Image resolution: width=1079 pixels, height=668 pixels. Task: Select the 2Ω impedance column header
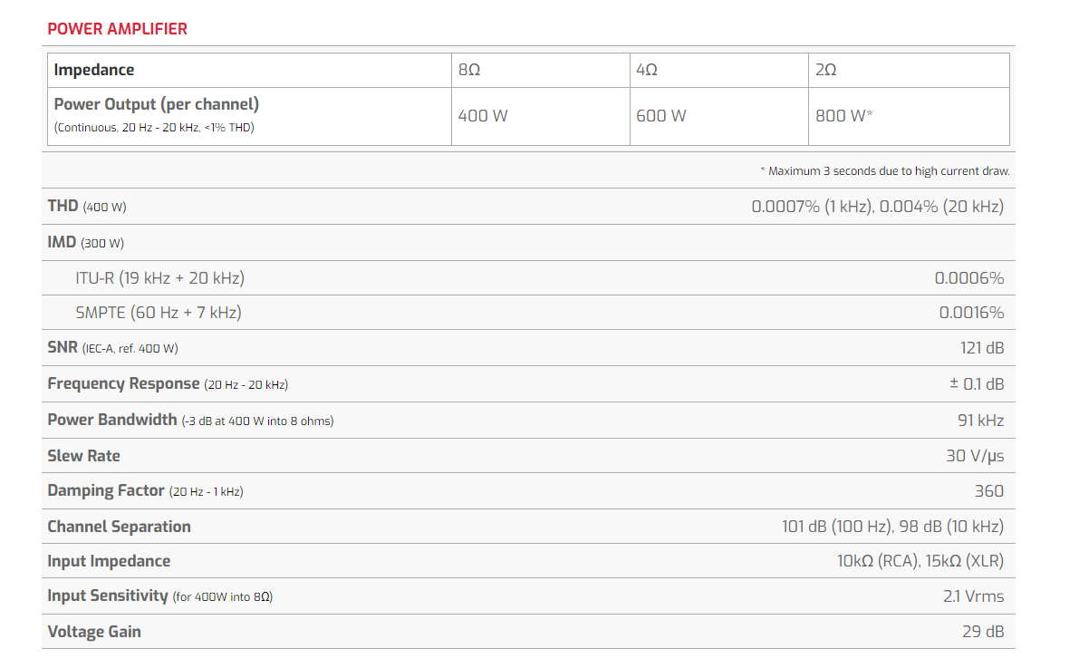coord(825,70)
